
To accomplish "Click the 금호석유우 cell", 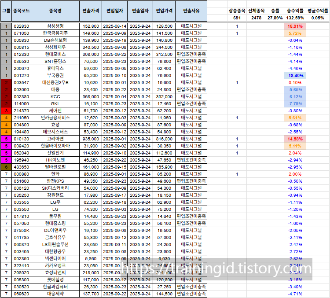I will tap(55, 237).
